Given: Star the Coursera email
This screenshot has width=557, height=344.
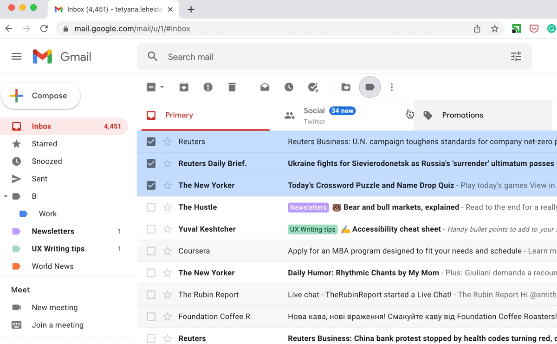Looking at the screenshot, I should coord(168,251).
